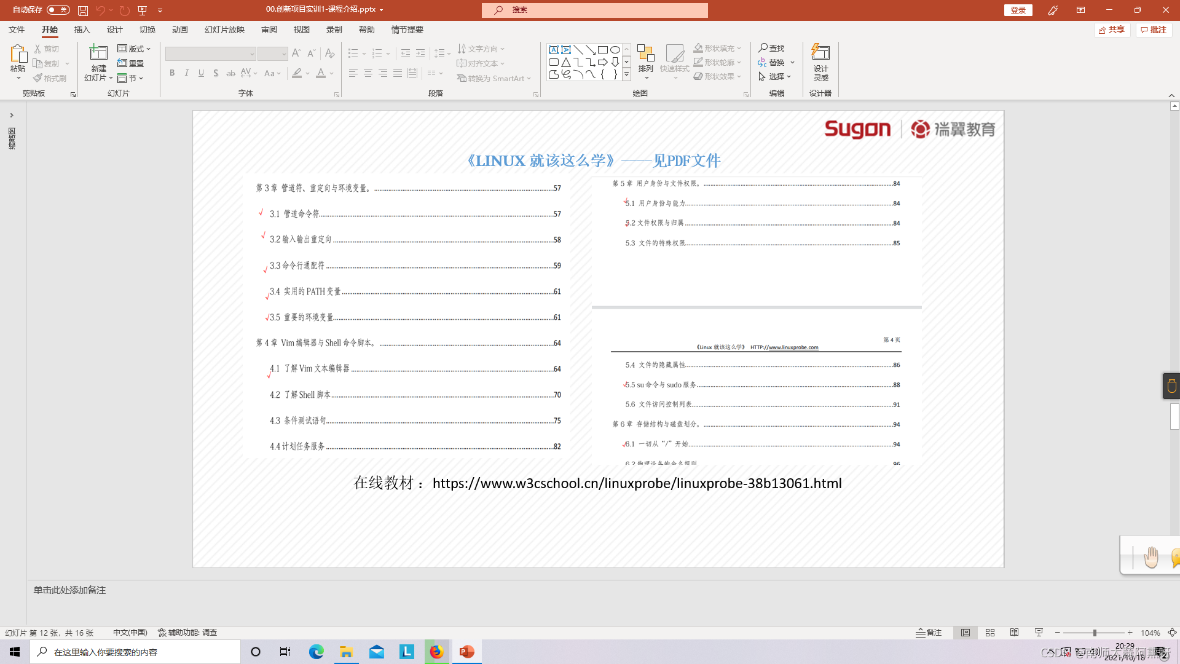Image resolution: width=1180 pixels, height=664 pixels.
Task: Toggle AutoSave (自动保存) switch
Action: click(x=58, y=10)
